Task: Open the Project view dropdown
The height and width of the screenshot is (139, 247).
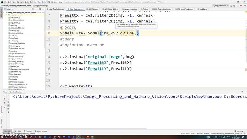Action: pos(9,9)
